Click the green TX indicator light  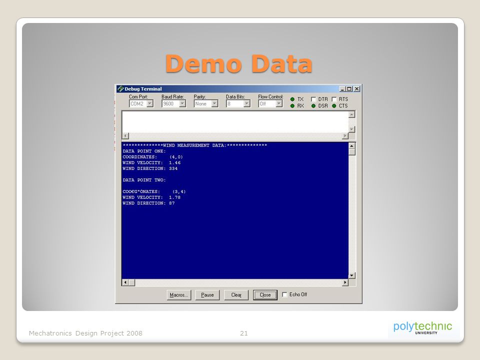pos(292,99)
